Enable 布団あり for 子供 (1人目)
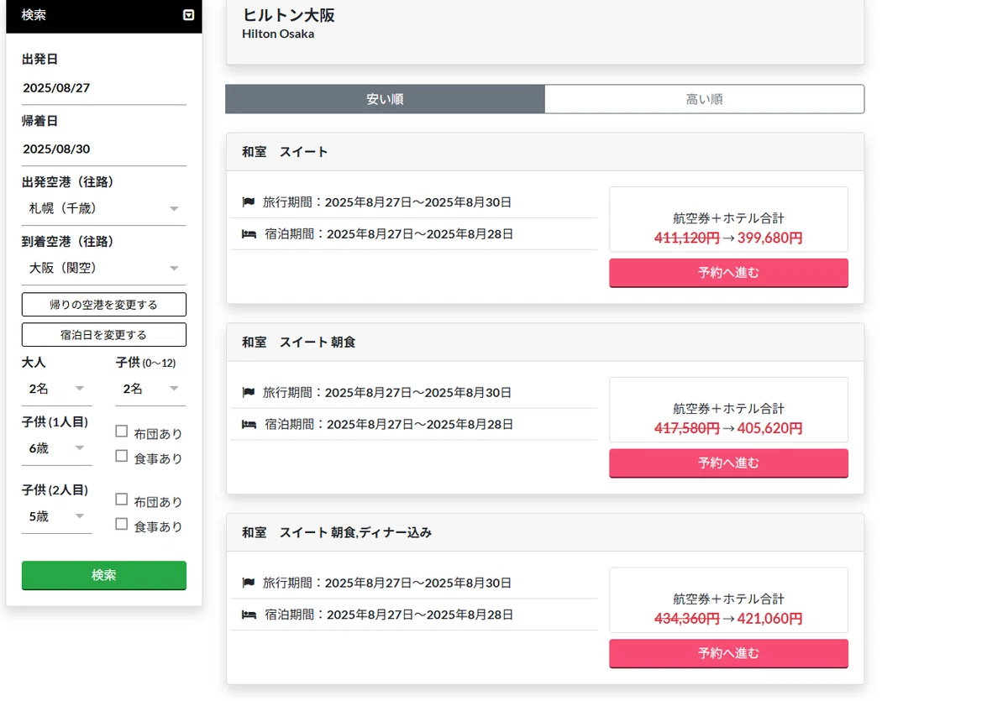This screenshot has width=1008, height=701. (122, 432)
